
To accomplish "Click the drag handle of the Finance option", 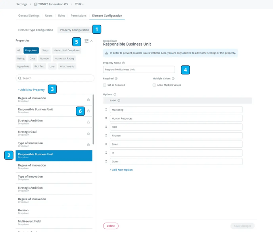I will pos(106,135).
